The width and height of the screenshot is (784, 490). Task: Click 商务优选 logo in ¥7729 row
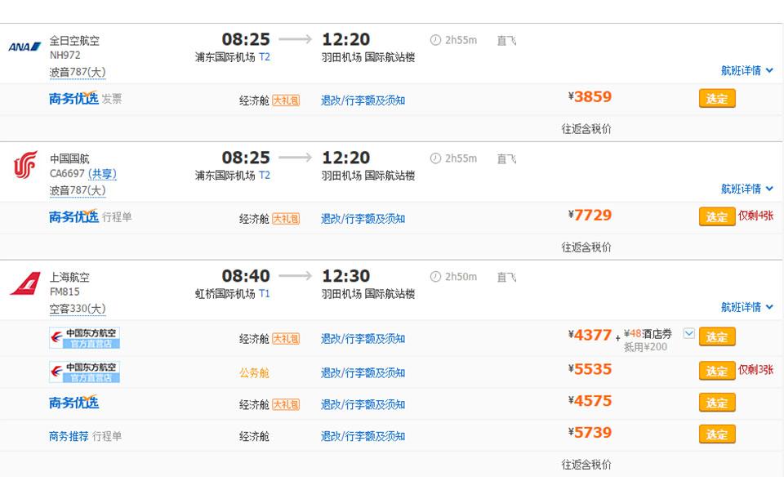73,216
